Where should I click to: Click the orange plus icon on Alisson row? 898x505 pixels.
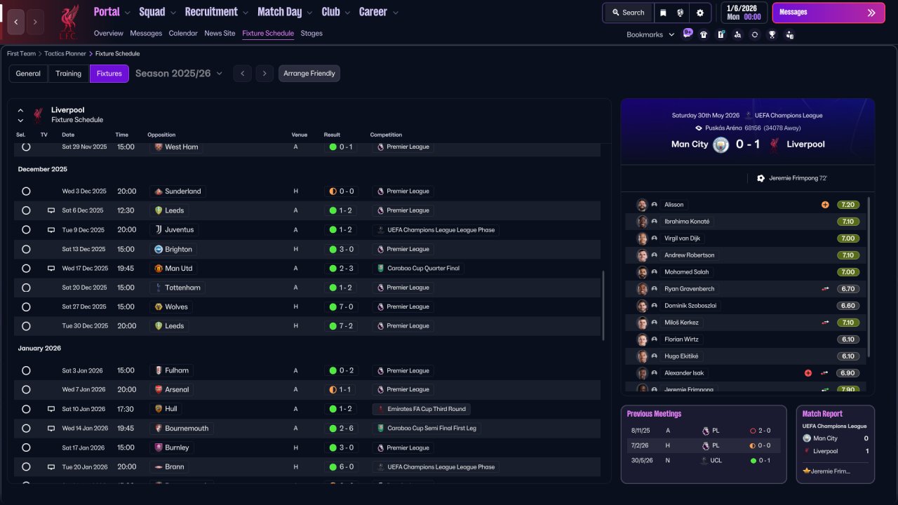(x=825, y=205)
